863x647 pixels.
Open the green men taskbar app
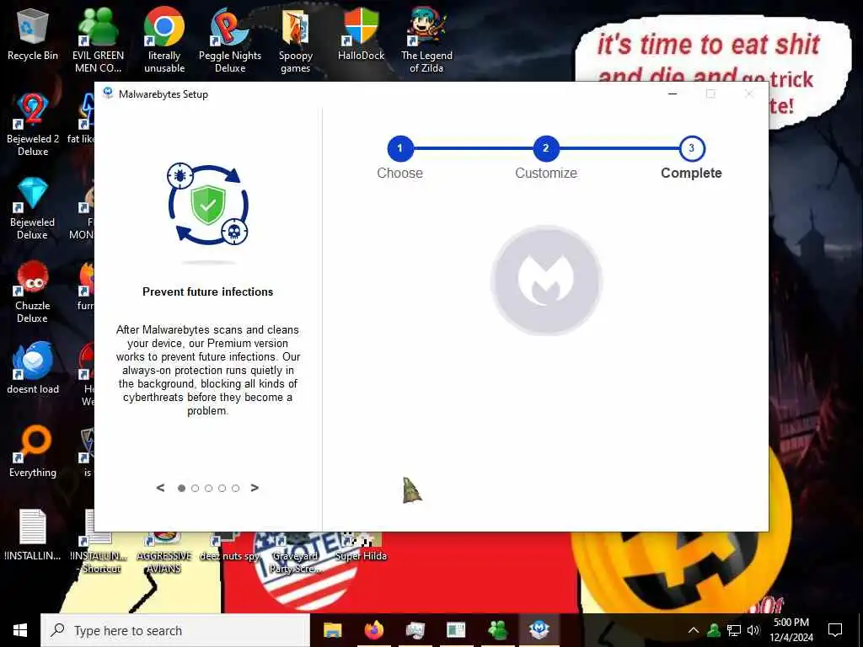(497, 630)
